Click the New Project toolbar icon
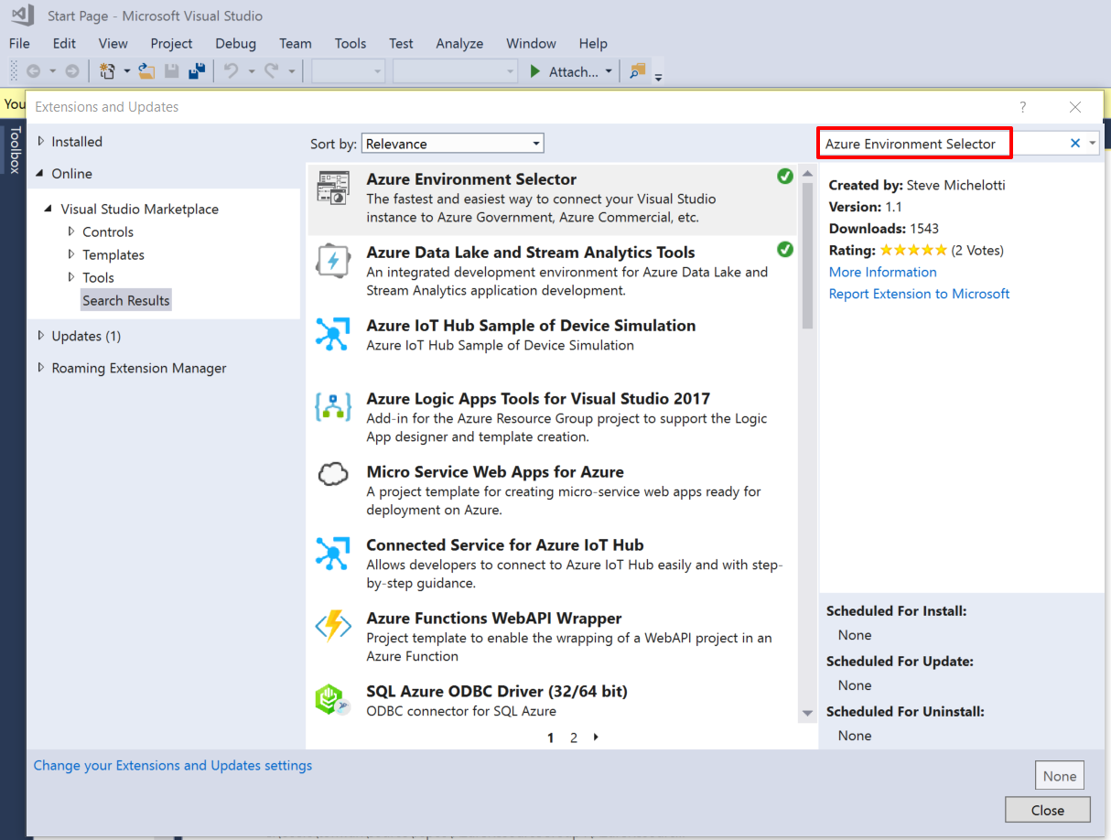1111x840 pixels. [108, 71]
